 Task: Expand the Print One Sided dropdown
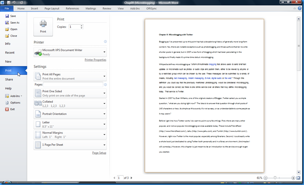pyautogui.click(x=70, y=93)
